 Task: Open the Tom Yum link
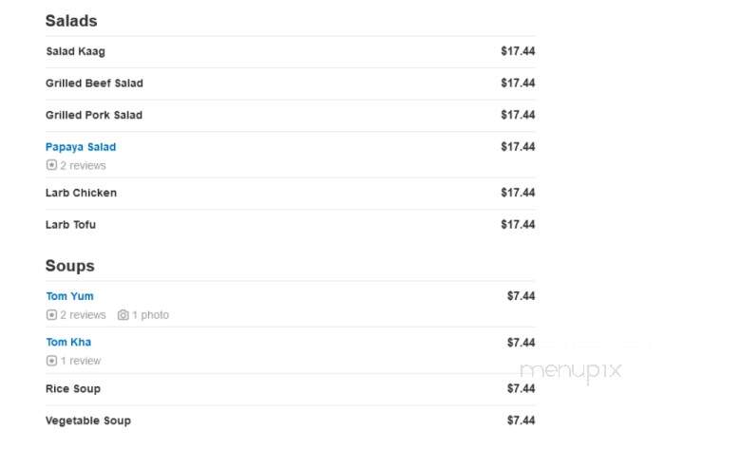(x=70, y=296)
